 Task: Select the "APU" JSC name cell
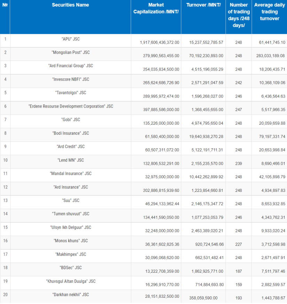71,39
